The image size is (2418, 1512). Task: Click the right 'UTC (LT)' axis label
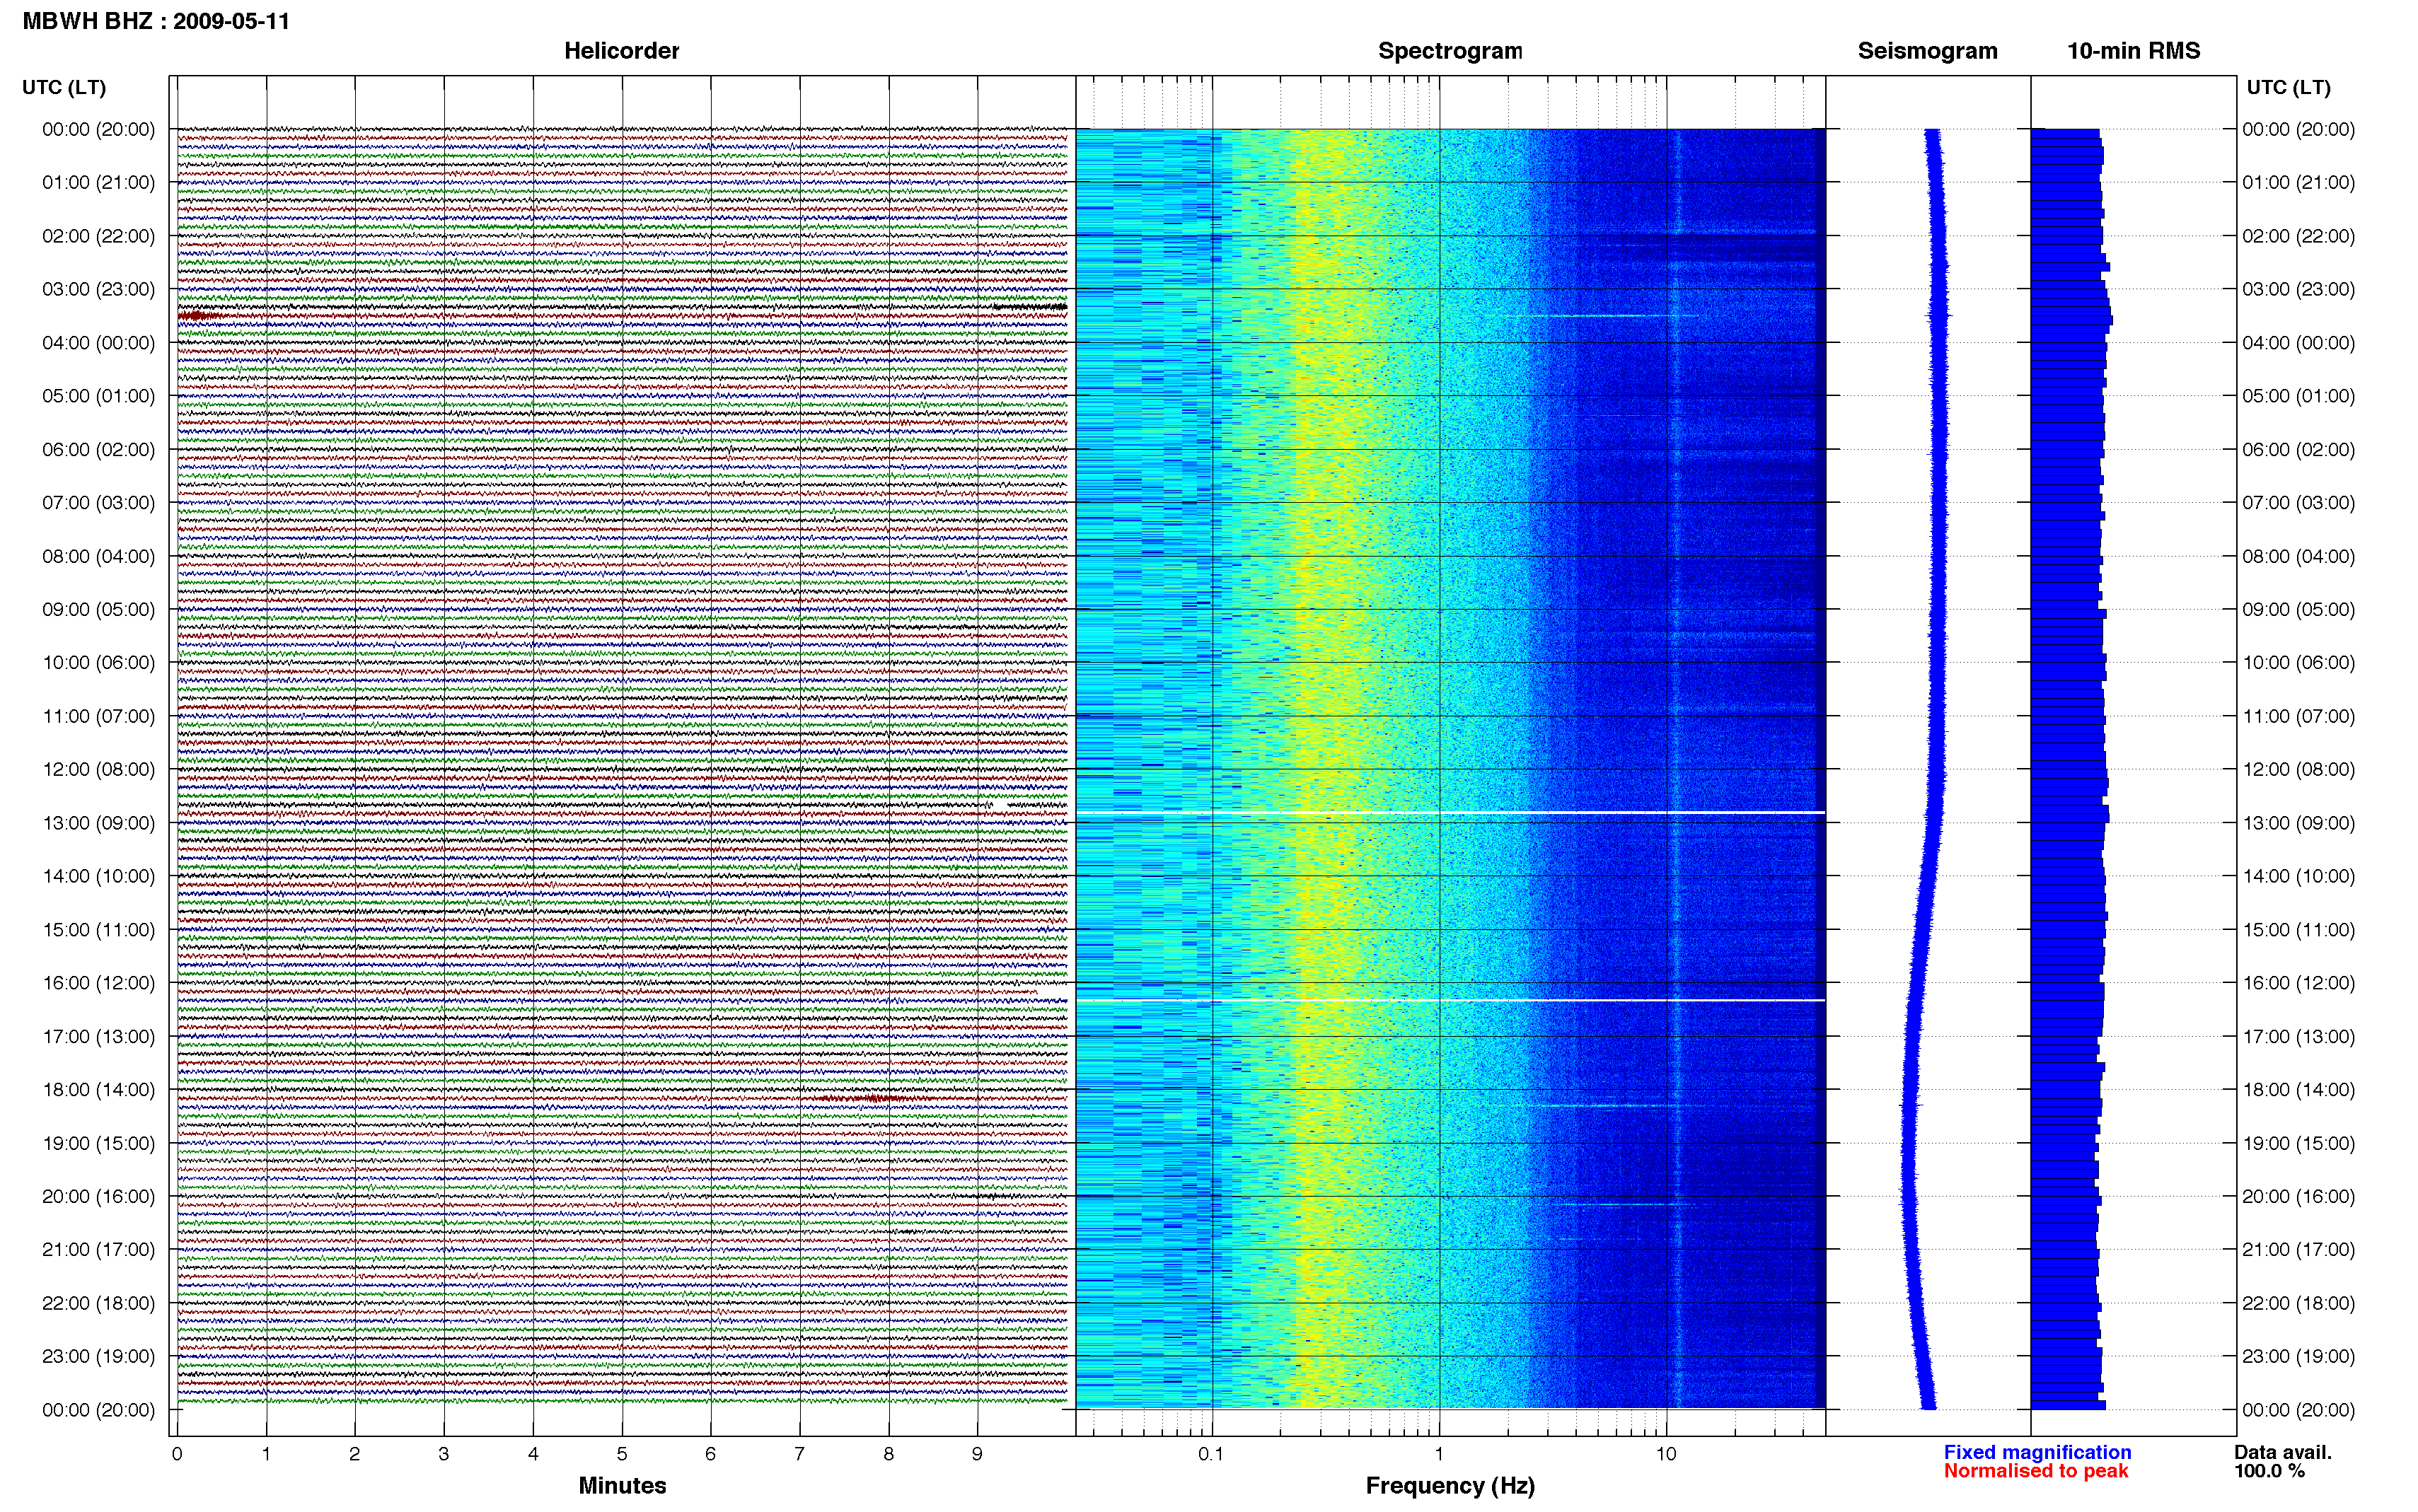(x=2288, y=87)
